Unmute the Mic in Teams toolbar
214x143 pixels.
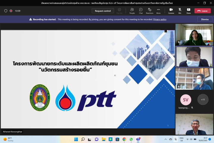tap(180, 11)
